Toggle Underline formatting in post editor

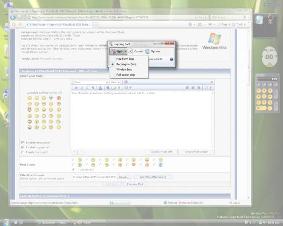(x=87, y=88)
